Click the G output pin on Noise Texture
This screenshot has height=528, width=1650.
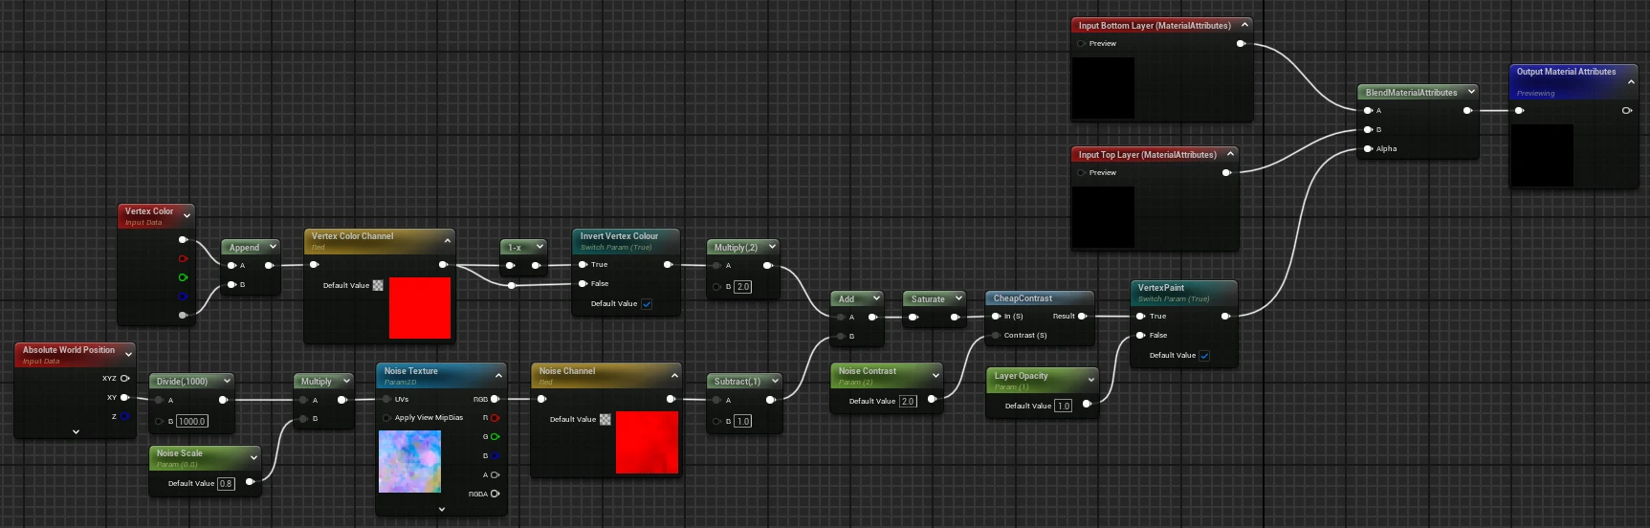click(495, 436)
